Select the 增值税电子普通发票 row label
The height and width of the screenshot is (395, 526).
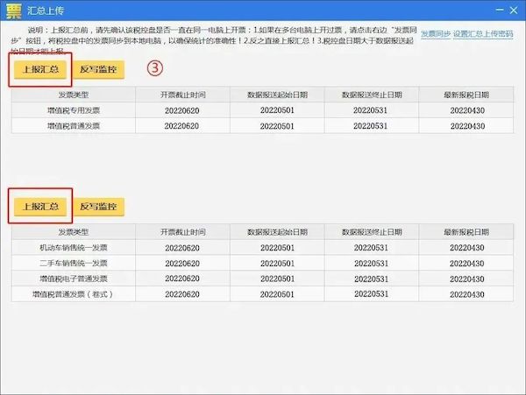74,279
